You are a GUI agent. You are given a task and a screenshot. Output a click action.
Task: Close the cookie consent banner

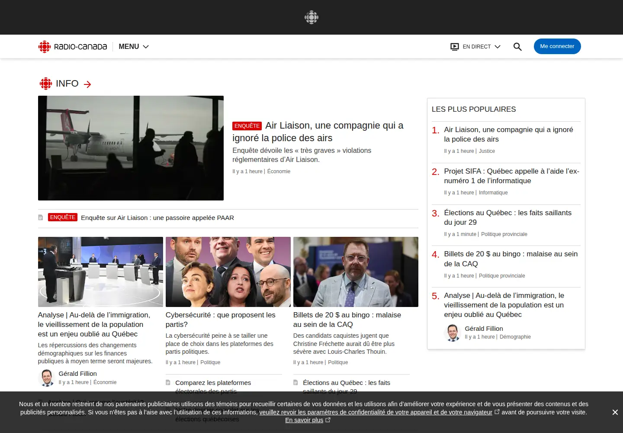click(615, 412)
